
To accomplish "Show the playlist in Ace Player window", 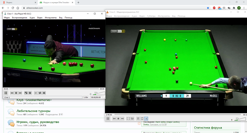I will (36, 93).
